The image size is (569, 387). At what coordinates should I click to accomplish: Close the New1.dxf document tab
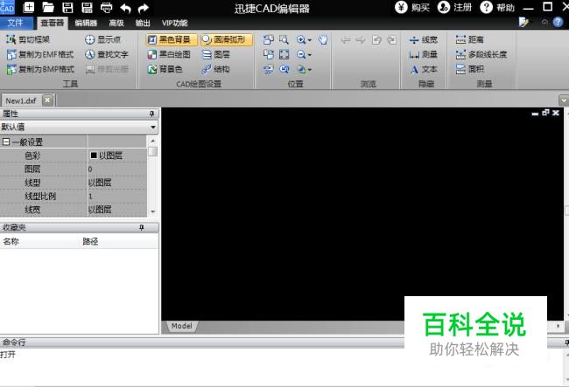(x=47, y=100)
